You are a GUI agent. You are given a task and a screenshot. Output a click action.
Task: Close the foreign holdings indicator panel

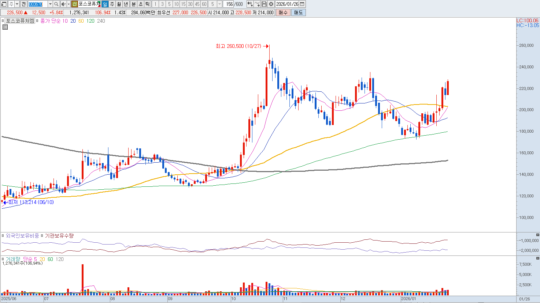click(x=537, y=235)
